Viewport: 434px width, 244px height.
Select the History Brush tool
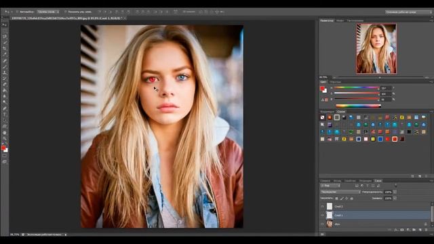point(5,79)
